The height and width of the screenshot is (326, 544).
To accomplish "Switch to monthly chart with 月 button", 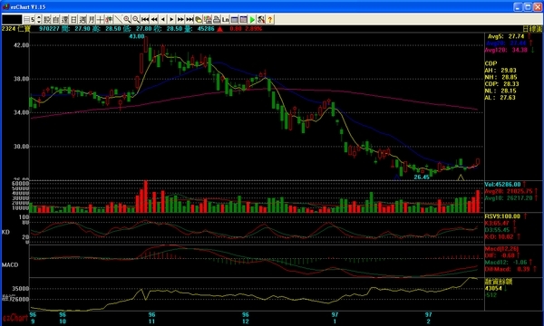I will [x=92, y=19].
